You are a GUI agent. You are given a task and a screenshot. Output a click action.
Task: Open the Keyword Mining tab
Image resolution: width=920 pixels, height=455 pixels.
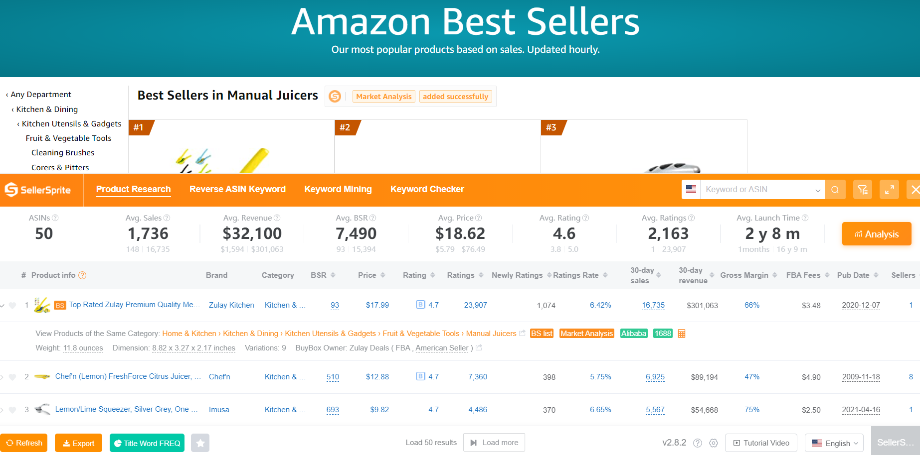click(338, 189)
